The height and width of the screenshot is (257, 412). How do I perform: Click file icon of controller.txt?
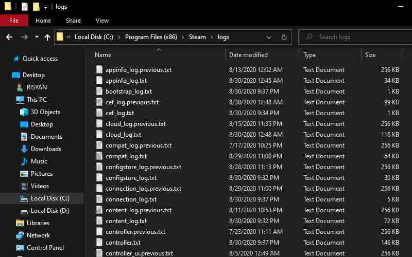pyautogui.click(x=99, y=242)
